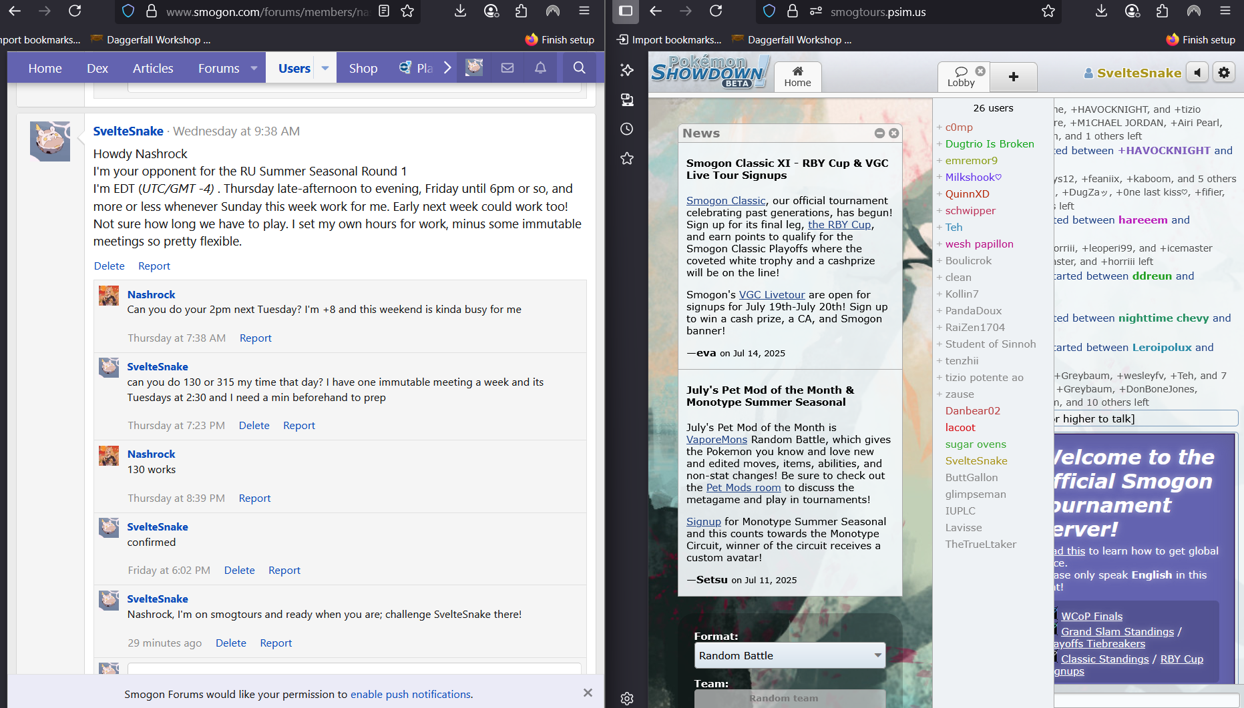This screenshot has width=1244, height=708.
Task: Open Smogon conversations envelope icon
Action: click(x=507, y=67)
